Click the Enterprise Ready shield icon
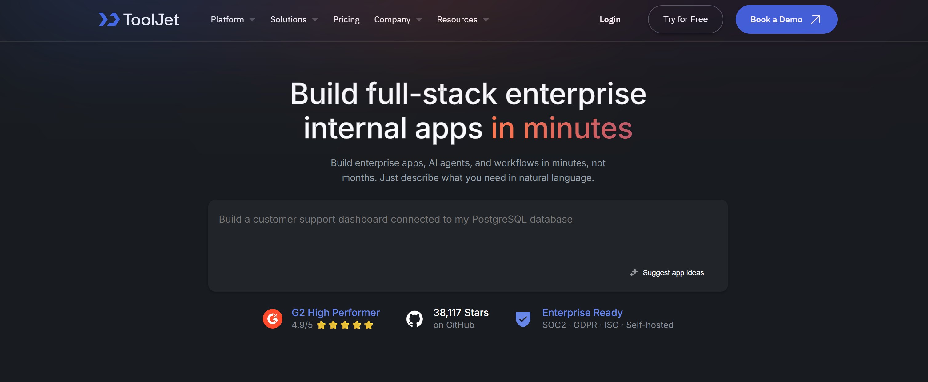 (523, 319)
